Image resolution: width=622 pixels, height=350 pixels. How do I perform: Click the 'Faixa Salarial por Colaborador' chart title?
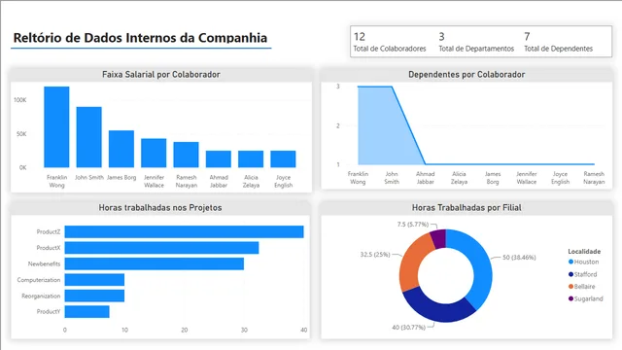tap(161, 74)
